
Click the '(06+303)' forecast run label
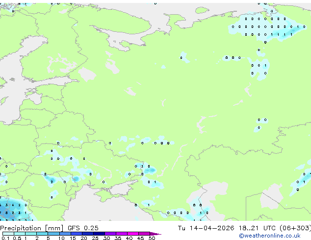[x=295, y=228]
